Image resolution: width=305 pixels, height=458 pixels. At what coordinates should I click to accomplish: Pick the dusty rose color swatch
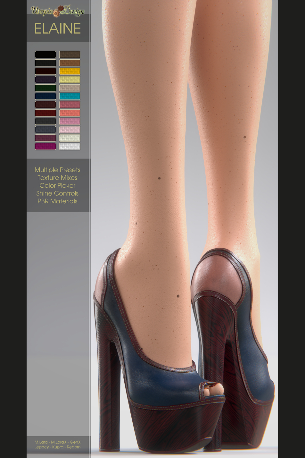(x=70, y=105)
